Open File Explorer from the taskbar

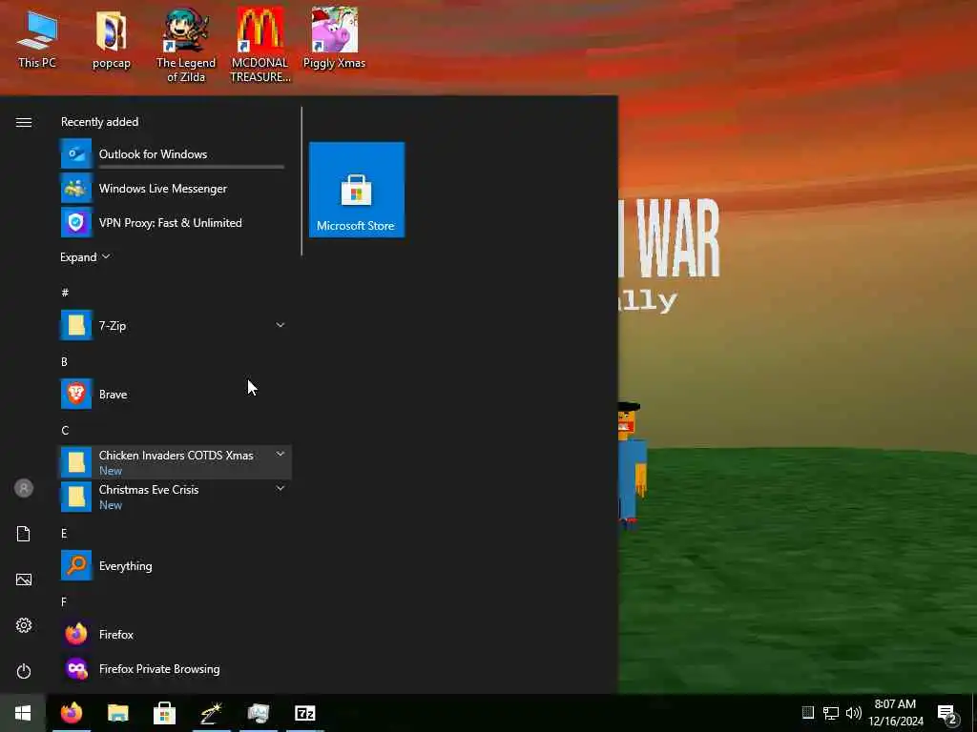117,713
